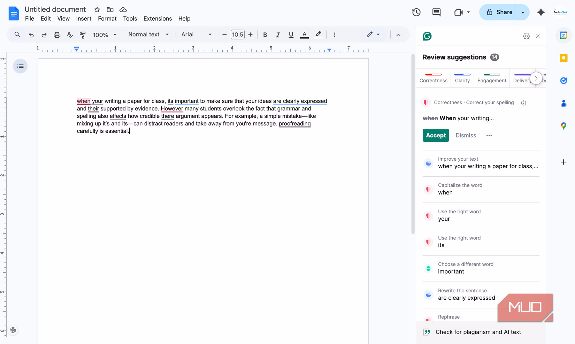Screen dimensions: 575x344
Task: Accept the spelling correction for 'when'
Action: [436, 135]
